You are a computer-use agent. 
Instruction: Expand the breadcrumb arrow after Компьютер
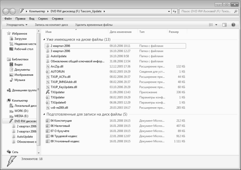(x=48, y=11)
